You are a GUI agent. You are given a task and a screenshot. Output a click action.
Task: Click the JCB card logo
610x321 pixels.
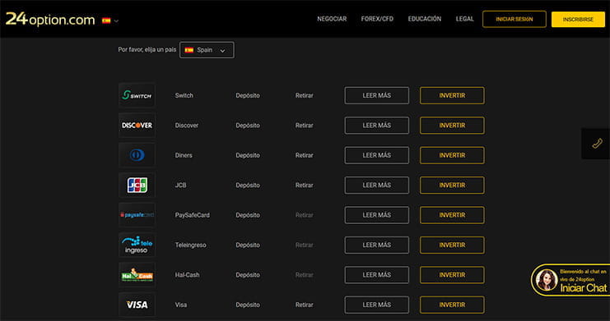tap(137, 186)
